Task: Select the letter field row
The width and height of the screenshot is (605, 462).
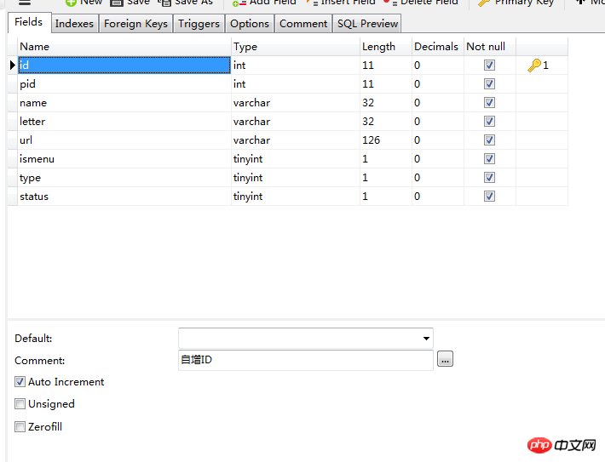Action: (x=287, y=122)
